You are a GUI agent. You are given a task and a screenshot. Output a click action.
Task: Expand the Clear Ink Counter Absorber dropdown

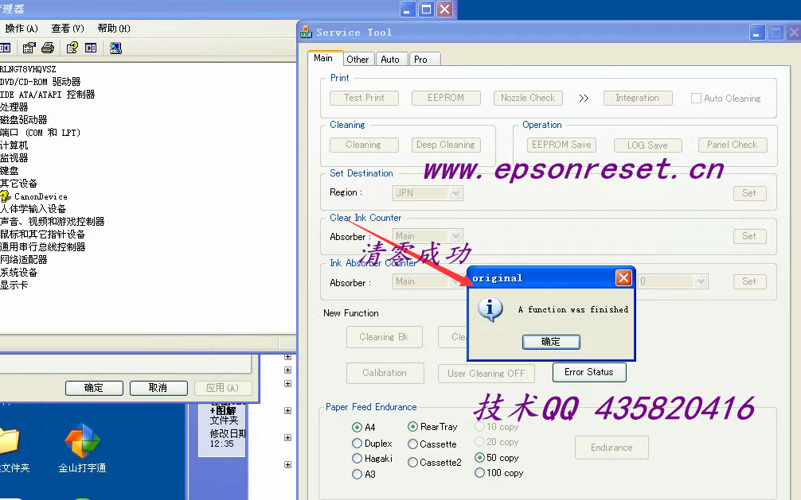(455, 236)
